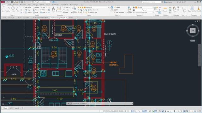Click the Paste icon
Image resolution: width=202 pixels, height=113 pixels.
(x=174, y=9)
